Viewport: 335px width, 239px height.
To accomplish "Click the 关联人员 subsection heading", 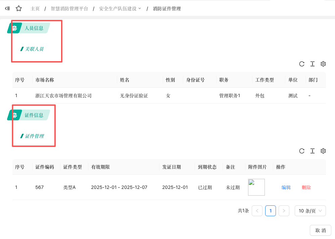I will pos(34,49).
